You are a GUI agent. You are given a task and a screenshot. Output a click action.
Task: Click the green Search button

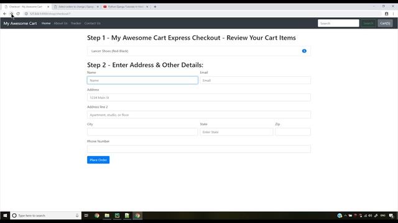point(368,24)
